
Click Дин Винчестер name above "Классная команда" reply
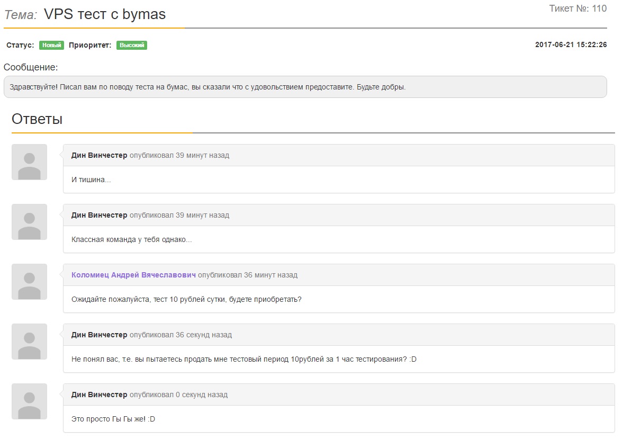[99, 215]
